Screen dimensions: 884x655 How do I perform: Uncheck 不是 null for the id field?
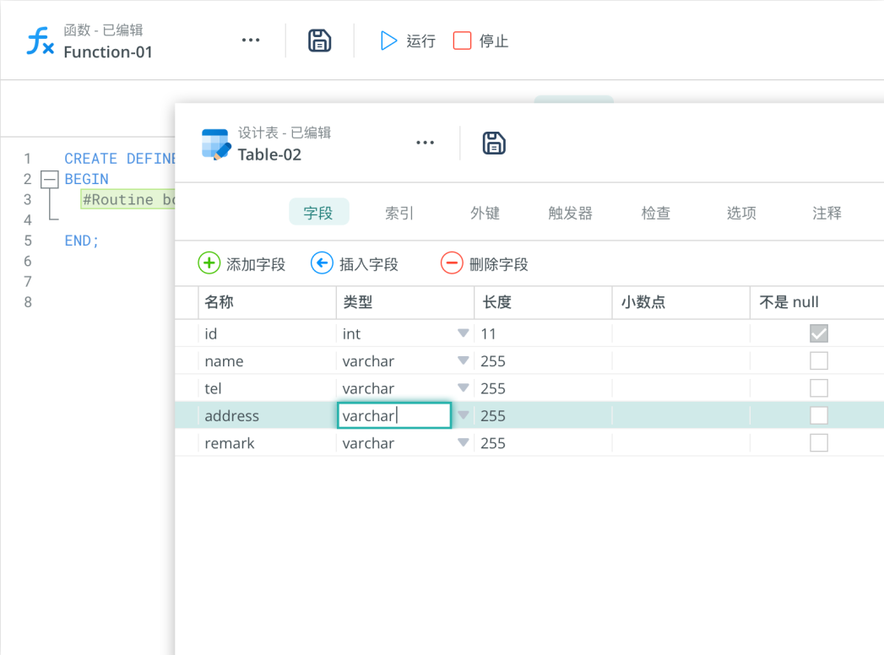click(817, 333)
